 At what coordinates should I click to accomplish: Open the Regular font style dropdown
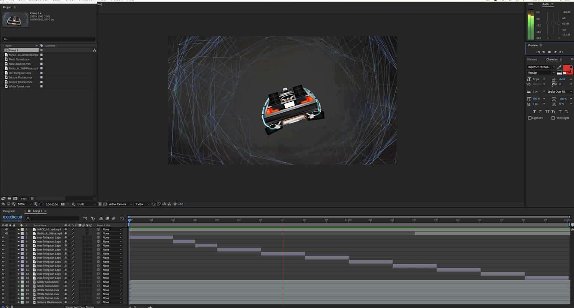[541, 73]
